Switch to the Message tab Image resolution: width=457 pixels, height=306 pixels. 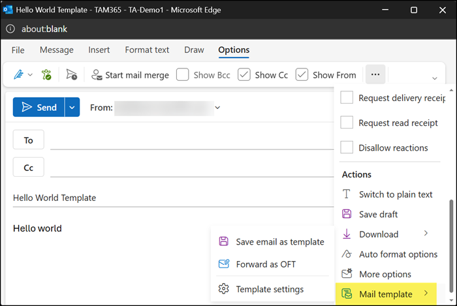(x=57, y=50)
